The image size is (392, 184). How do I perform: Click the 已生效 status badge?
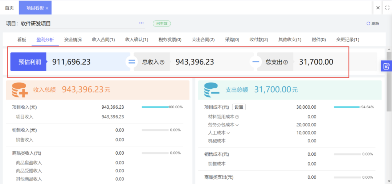pos(162,24)
